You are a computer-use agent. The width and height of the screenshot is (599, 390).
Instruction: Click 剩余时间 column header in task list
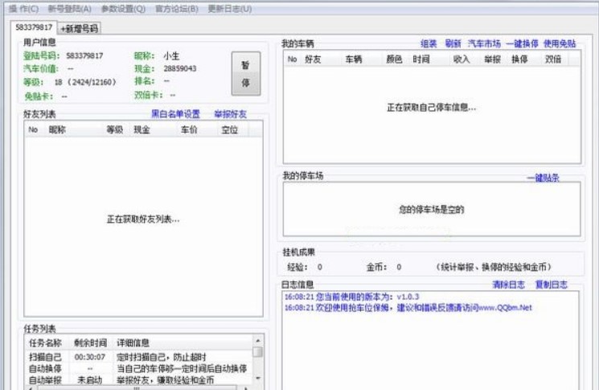click(x=90, y=343)
